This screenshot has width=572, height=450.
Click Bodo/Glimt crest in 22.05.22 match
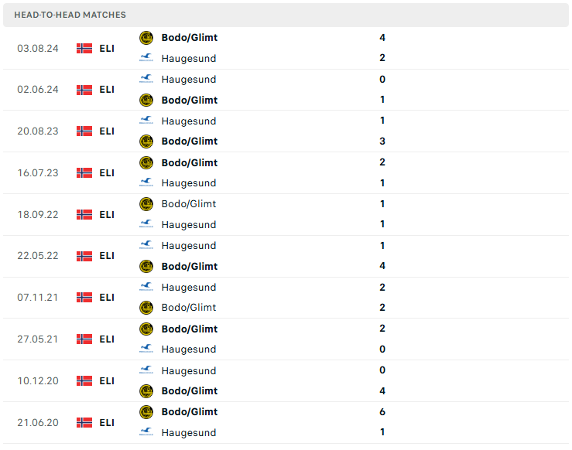coord(146,267)
